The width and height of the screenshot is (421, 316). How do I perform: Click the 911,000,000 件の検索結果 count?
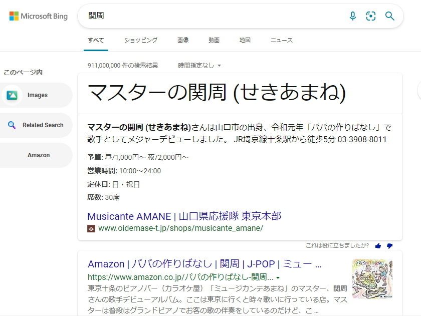point(123,66)
